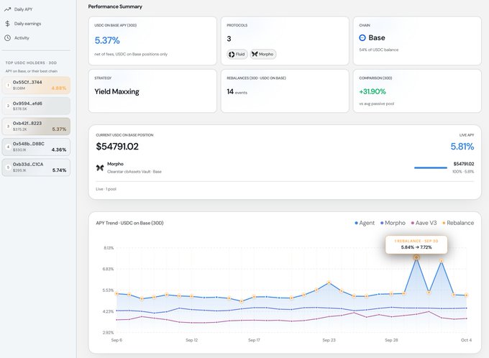Click the Oct 4 x-axis label
Viewport: 489px width, 358px height.
point(466,340)
